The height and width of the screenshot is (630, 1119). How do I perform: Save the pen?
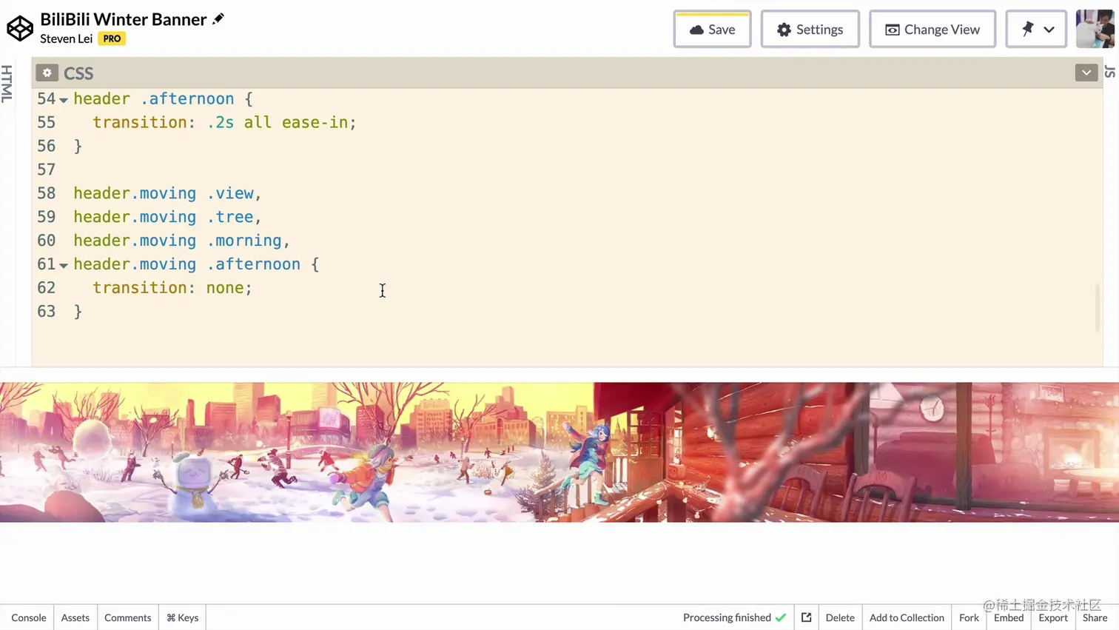click(x=712, y=30)
